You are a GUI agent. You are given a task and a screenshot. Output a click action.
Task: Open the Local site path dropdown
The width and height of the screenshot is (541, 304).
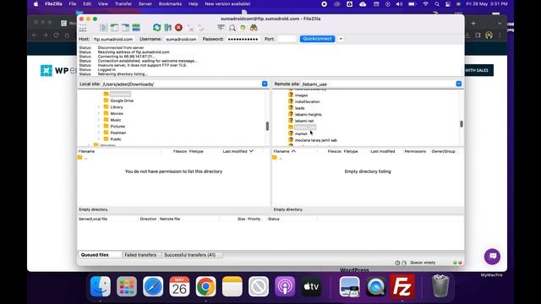265,84
